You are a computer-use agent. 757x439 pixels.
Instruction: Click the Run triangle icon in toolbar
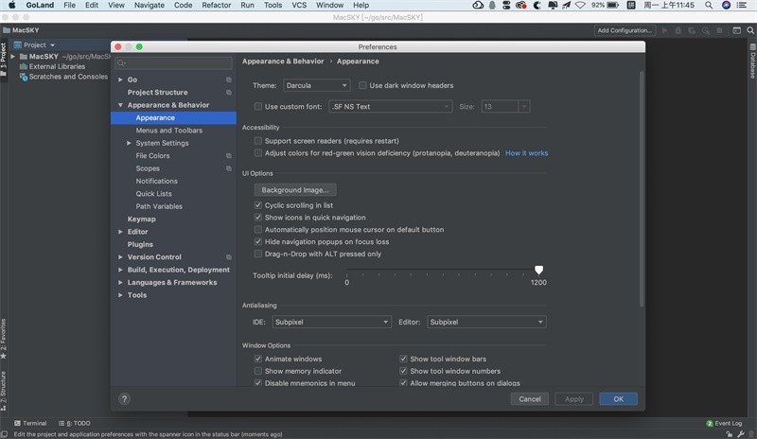tap(665, 30)
